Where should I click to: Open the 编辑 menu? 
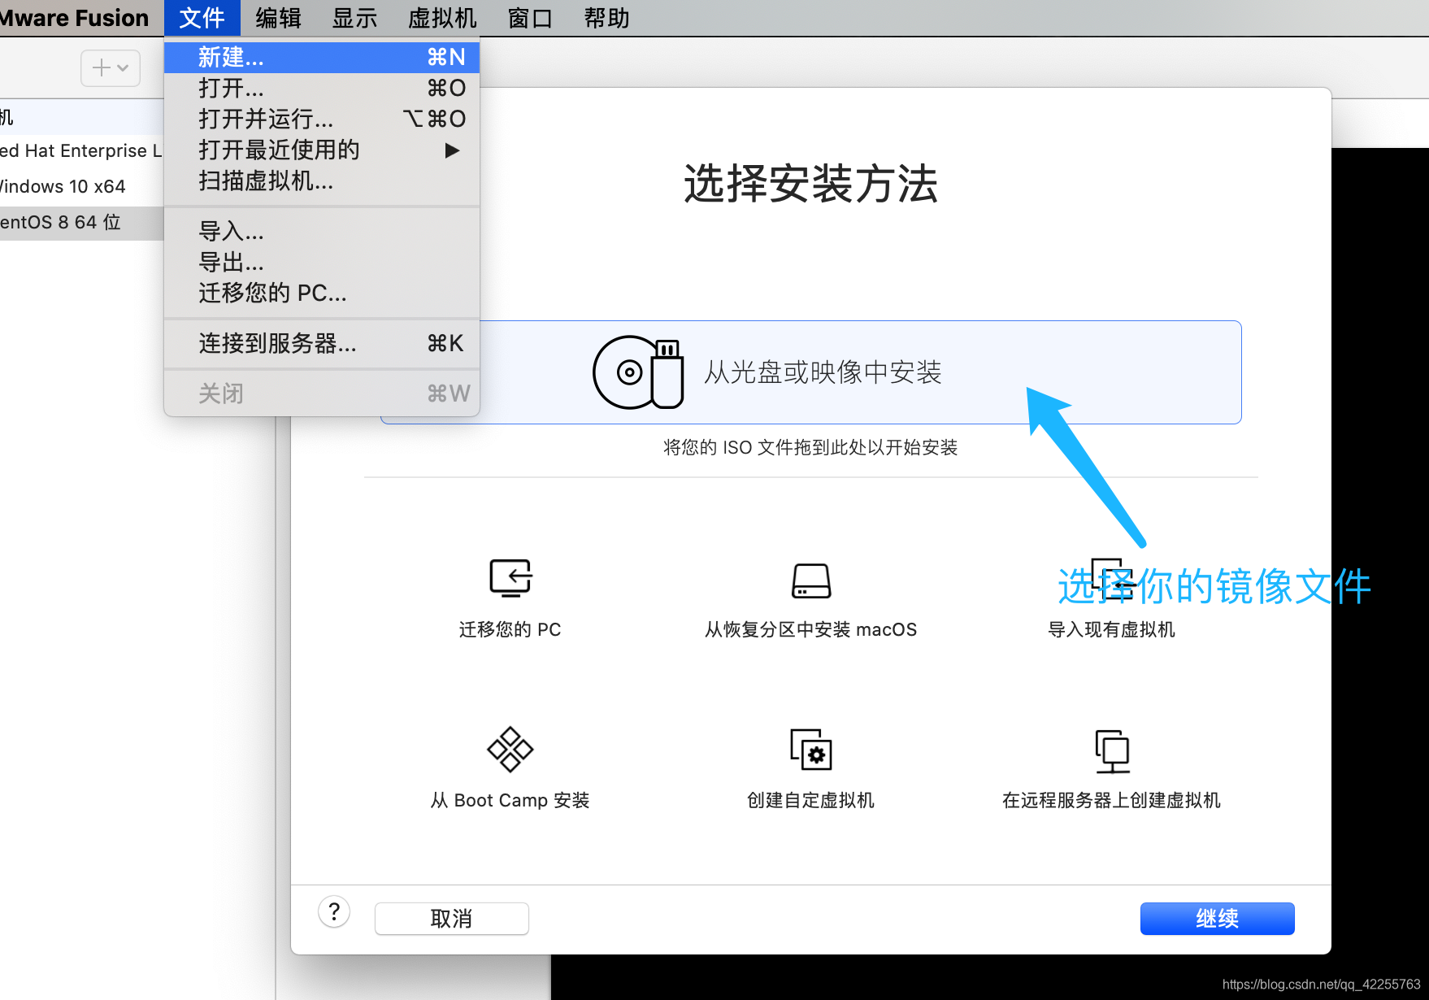pos(278,18)
